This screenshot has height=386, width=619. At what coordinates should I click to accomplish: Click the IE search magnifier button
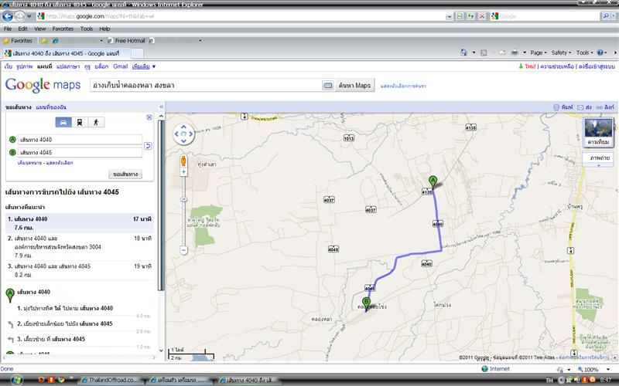605,16
